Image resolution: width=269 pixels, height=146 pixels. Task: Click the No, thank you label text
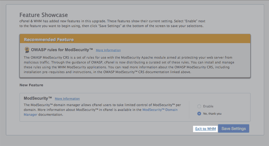(212, 114)
